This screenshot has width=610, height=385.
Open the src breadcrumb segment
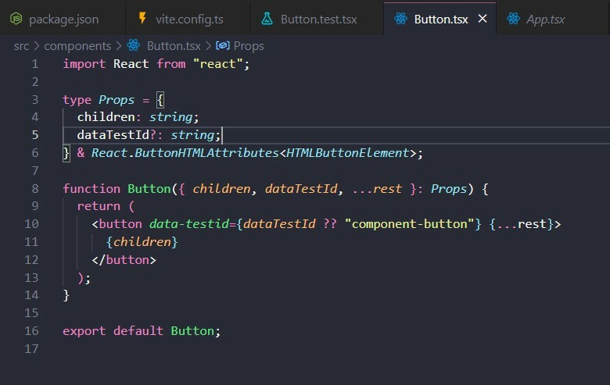[21, 46]
